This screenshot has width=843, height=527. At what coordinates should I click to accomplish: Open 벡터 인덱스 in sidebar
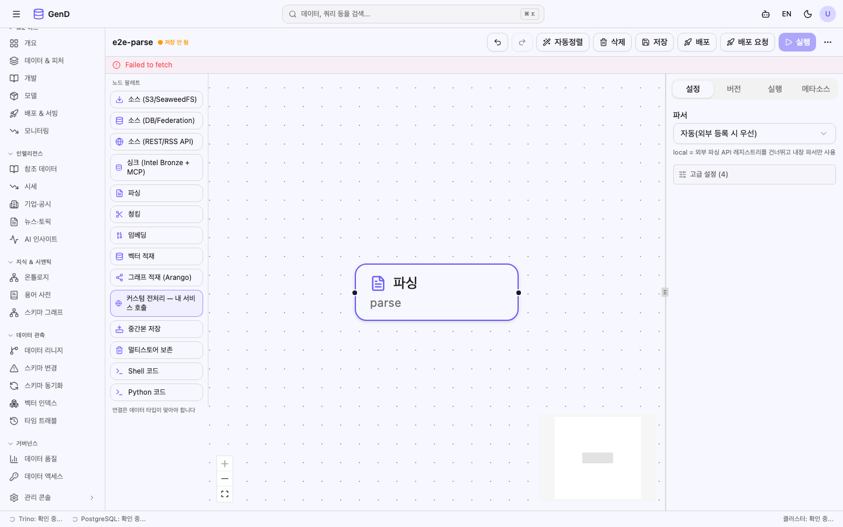(53, 403)
